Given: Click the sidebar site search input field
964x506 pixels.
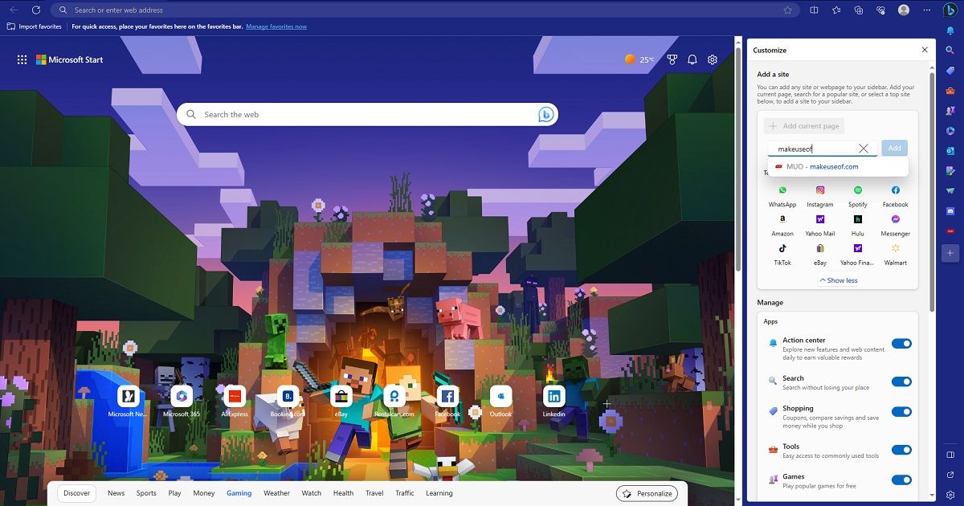Looking at the screenshot, I should tap(811, 149).
